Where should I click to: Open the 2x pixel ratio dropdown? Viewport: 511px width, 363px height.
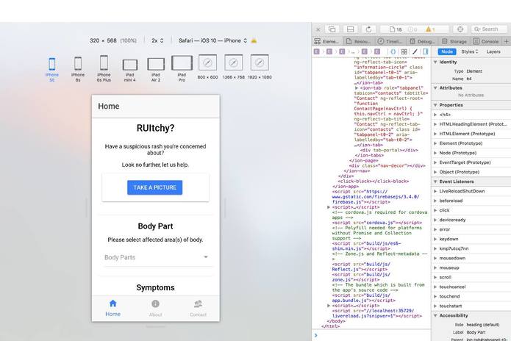click(x=157, y=40)
